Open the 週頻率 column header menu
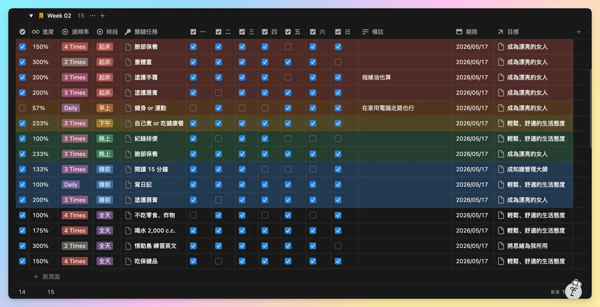Screen dimensions: 600x307 (x=75, y=32)
